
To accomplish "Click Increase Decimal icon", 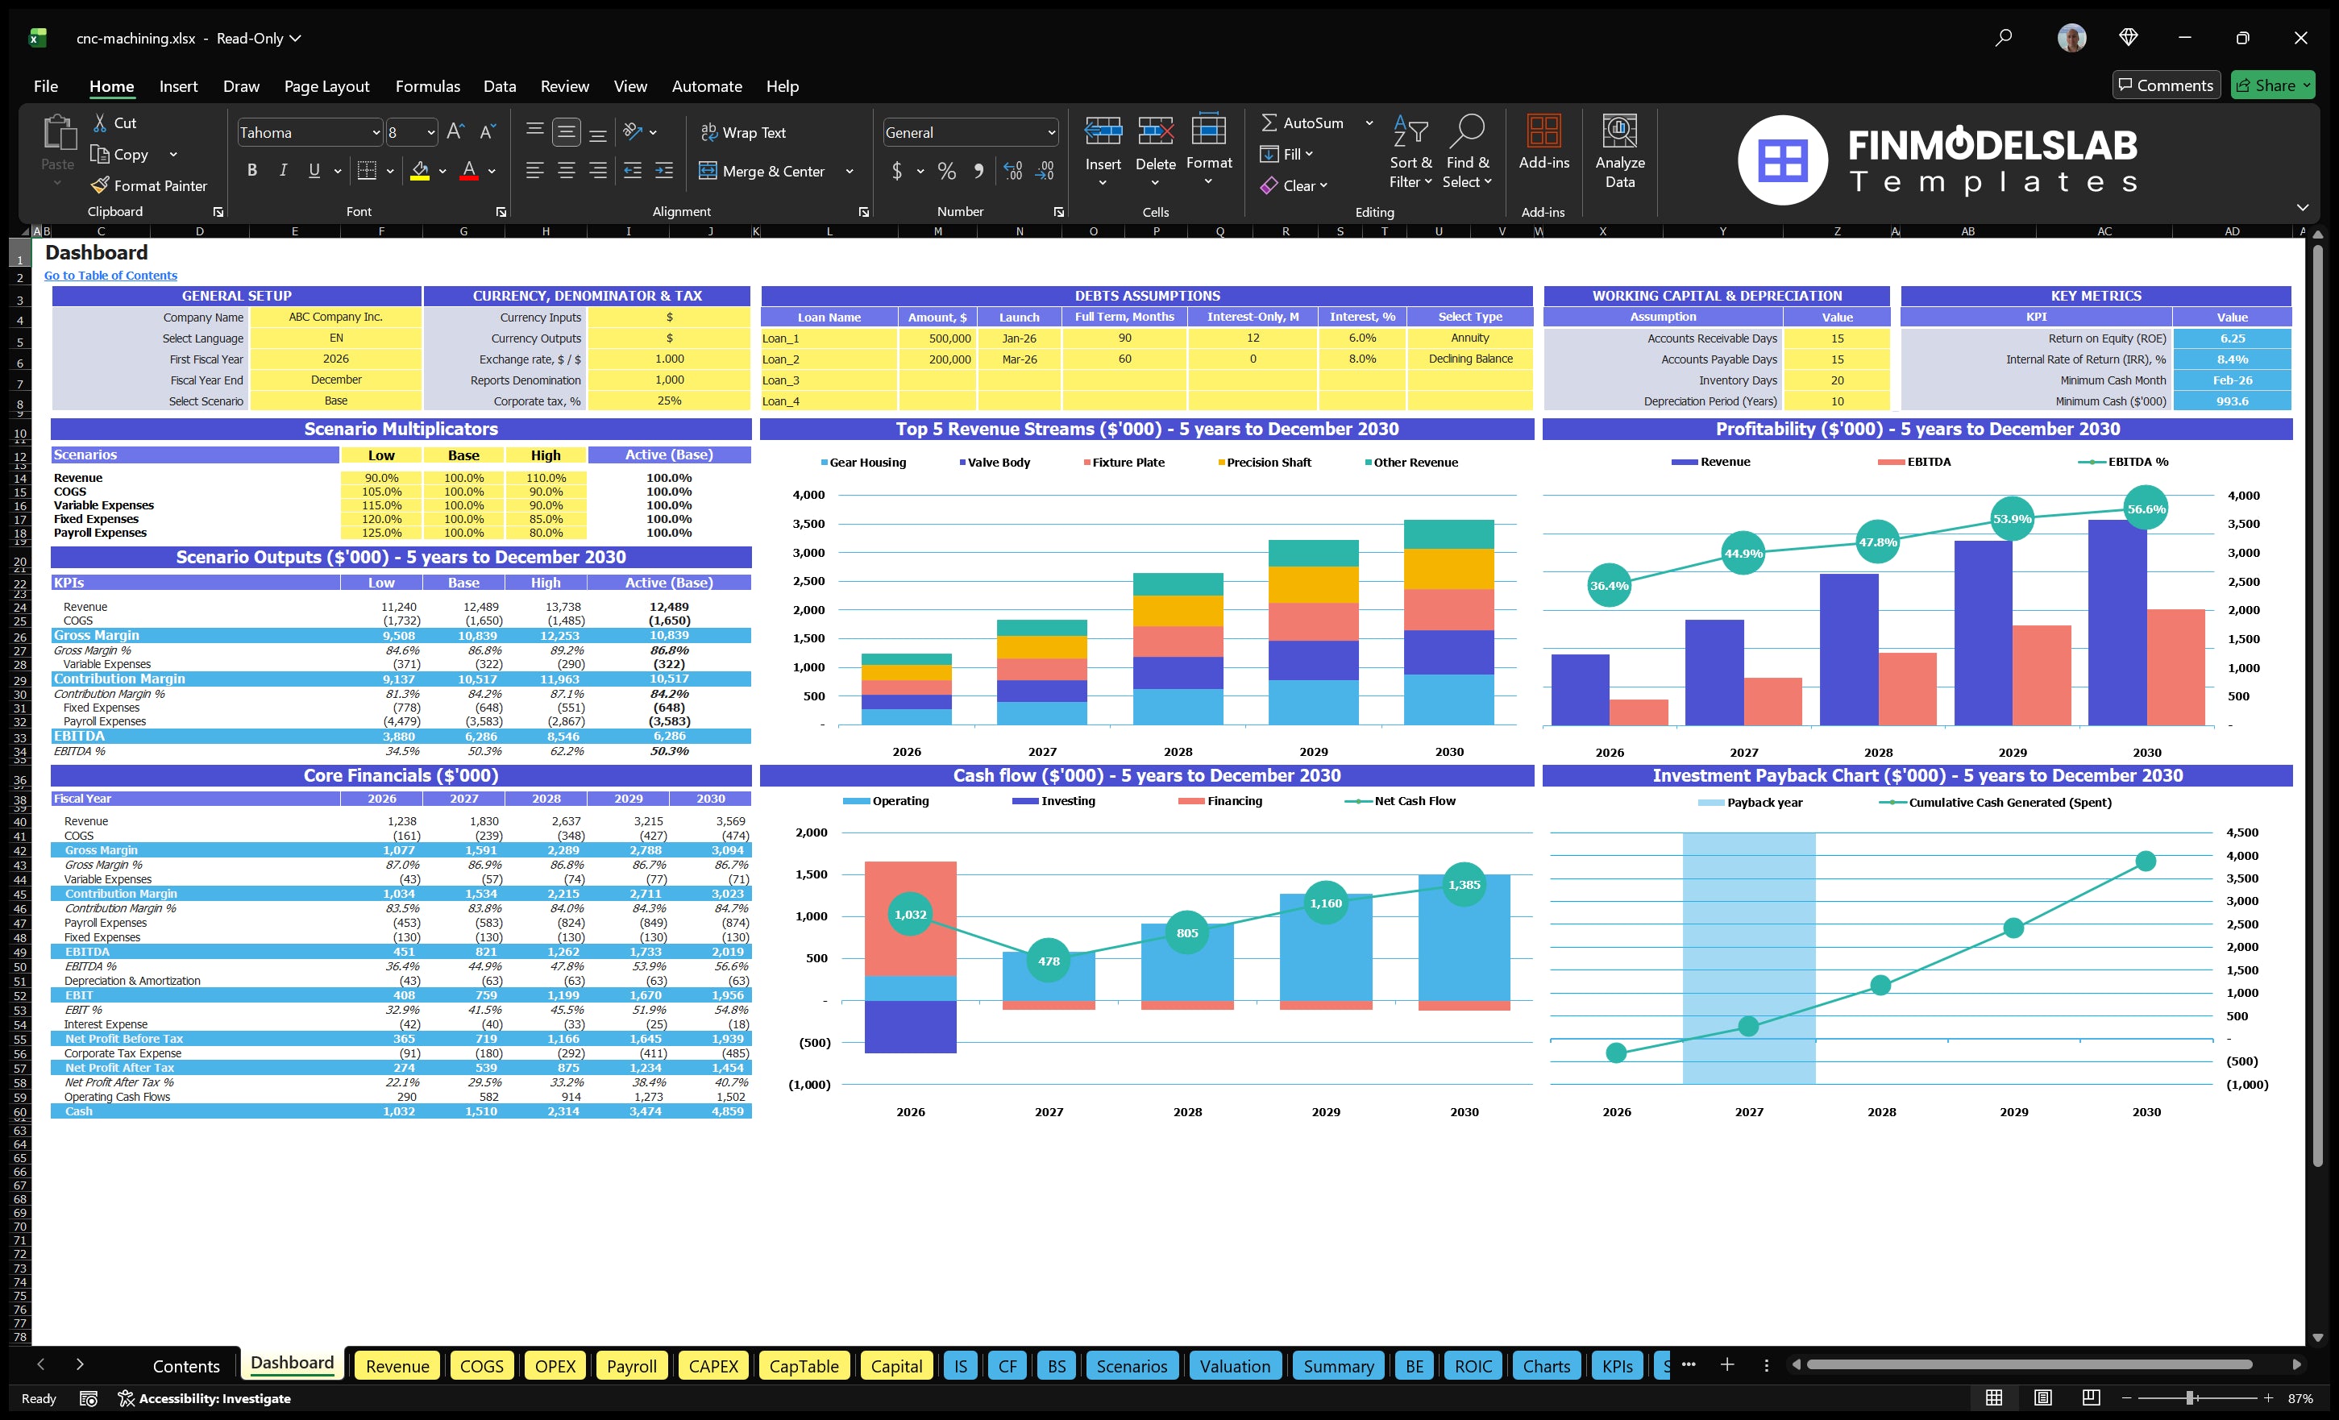I will click(1013, 171).
